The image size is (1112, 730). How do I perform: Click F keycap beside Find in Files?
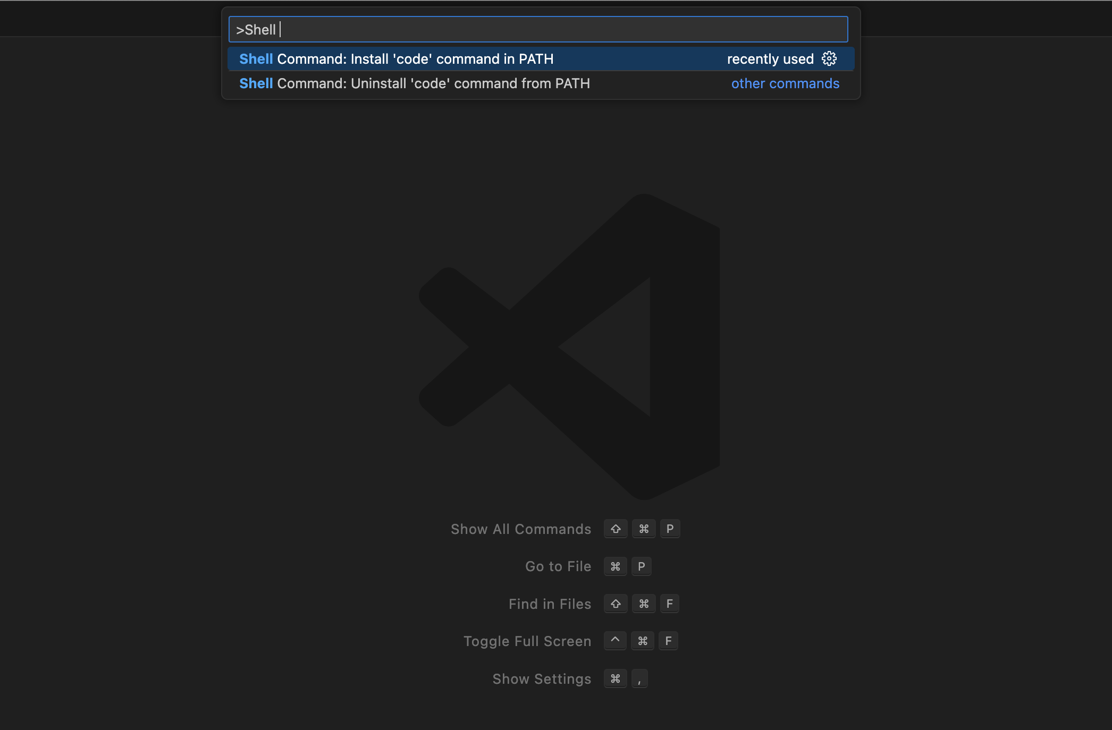669,604
